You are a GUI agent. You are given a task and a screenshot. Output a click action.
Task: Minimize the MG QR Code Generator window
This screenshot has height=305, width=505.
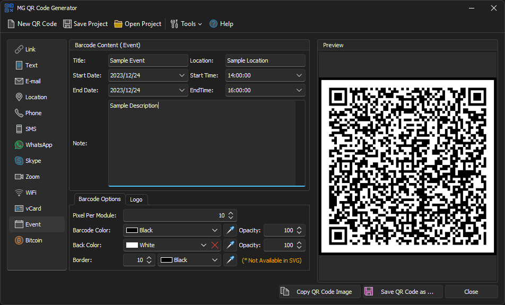click(472, 8)
